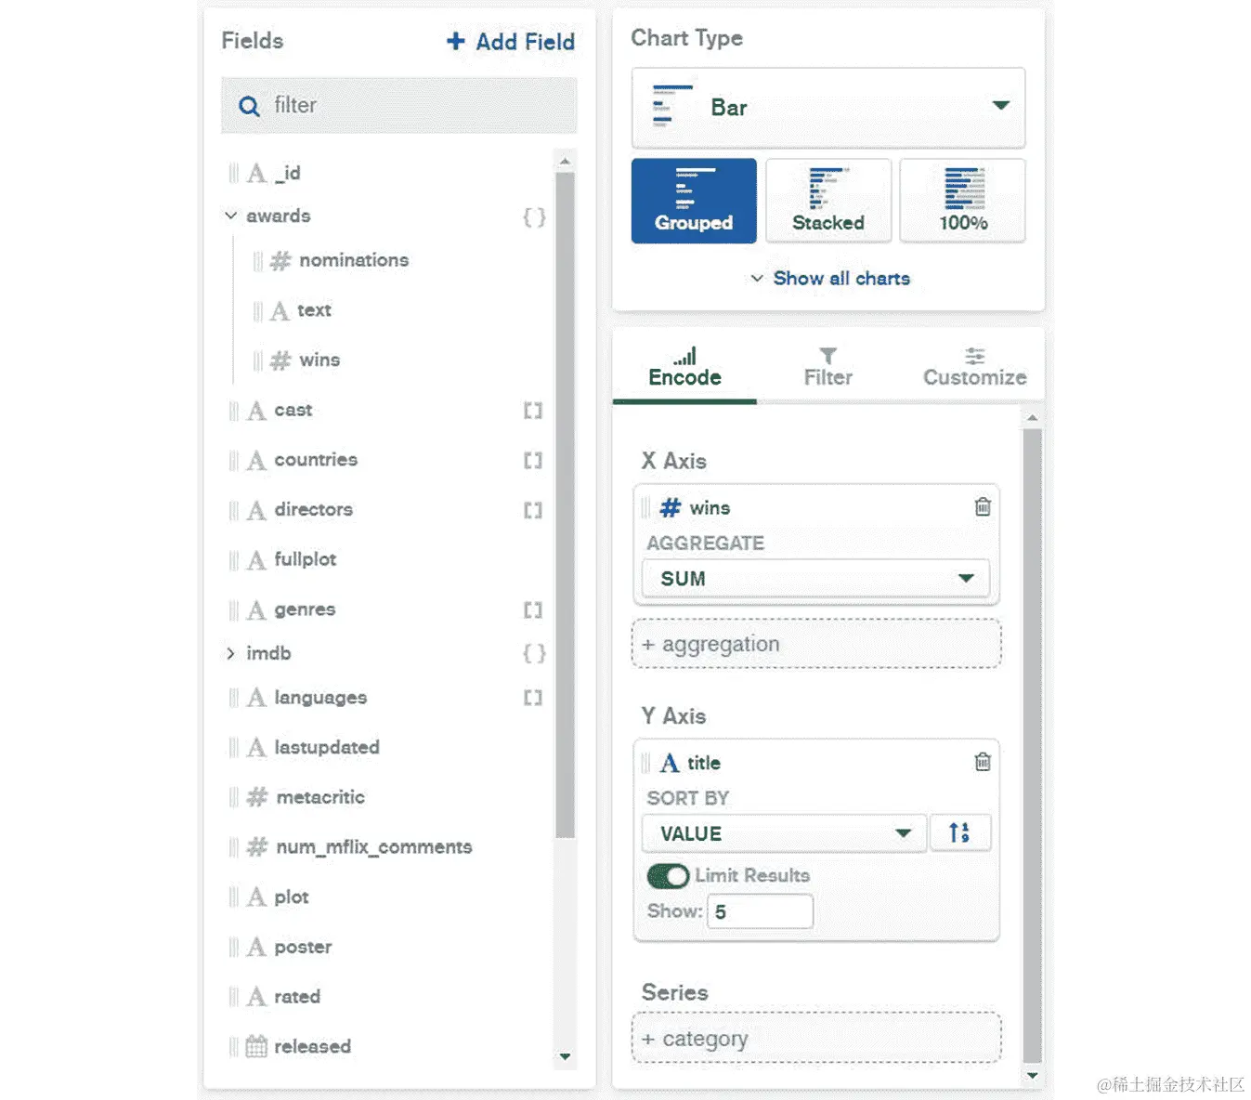Click the array bracket icon beside countries
1251x1100 pixels.
tap(533, 460)
